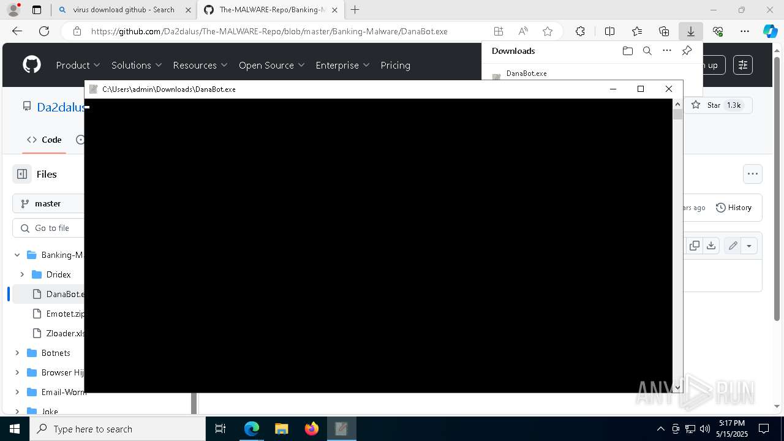Open Windows Start menu
The image size is (784, 441).
[x=15, y=429]
